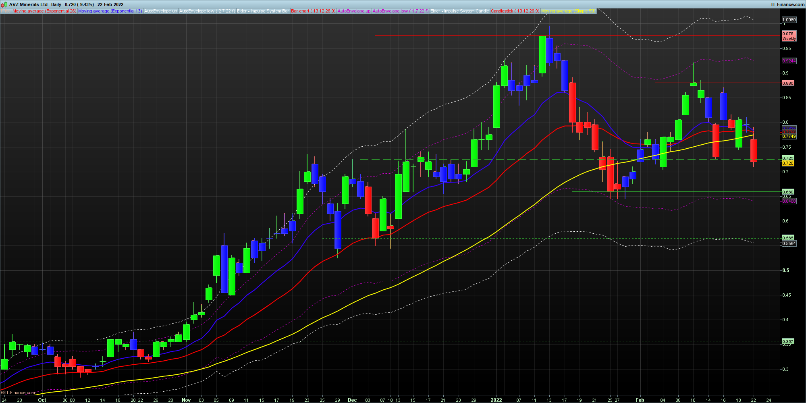Click the magenta 0.6400 envelope price tag
806x403 pixels.
789,201
